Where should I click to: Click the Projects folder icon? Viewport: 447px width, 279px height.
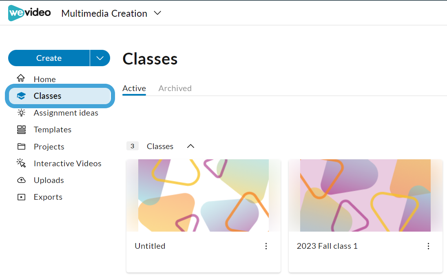pyautogui.click(x=21, y=147)
